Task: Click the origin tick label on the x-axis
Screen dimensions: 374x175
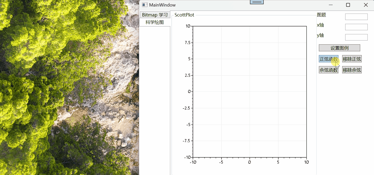Action: pyautogui.click(x=249, y=162)
